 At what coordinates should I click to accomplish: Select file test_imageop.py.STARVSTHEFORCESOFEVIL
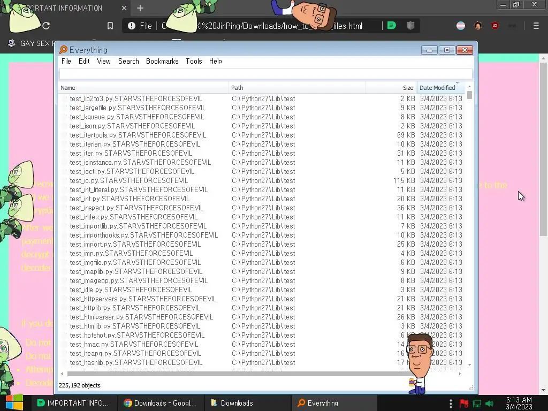pyautogui.click(x=139, y=280)
